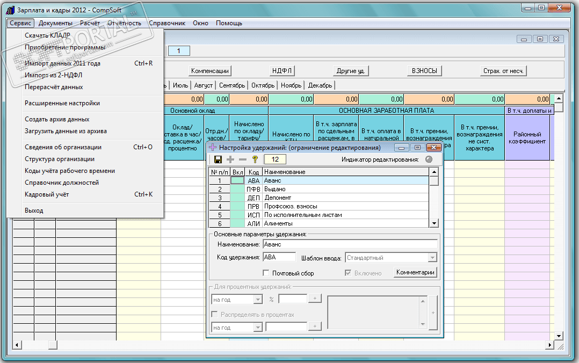The image size is (579, 363).
Task: Switch to the Ноябрь month tab
Action: pyautogui.click(x=291, y=85)
